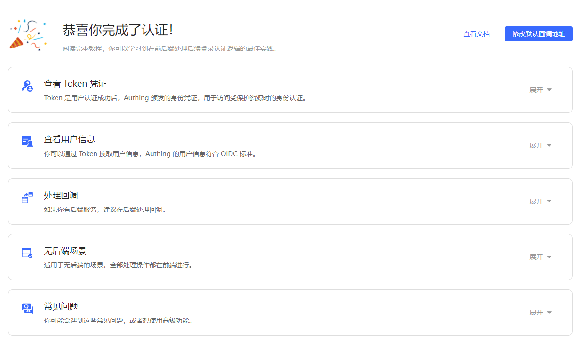Click the 无后端场景 title

(x=65, y=251)
